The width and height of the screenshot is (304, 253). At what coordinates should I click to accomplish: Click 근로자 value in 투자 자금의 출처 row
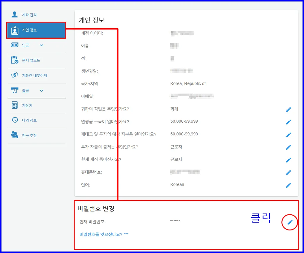[176, 147]
